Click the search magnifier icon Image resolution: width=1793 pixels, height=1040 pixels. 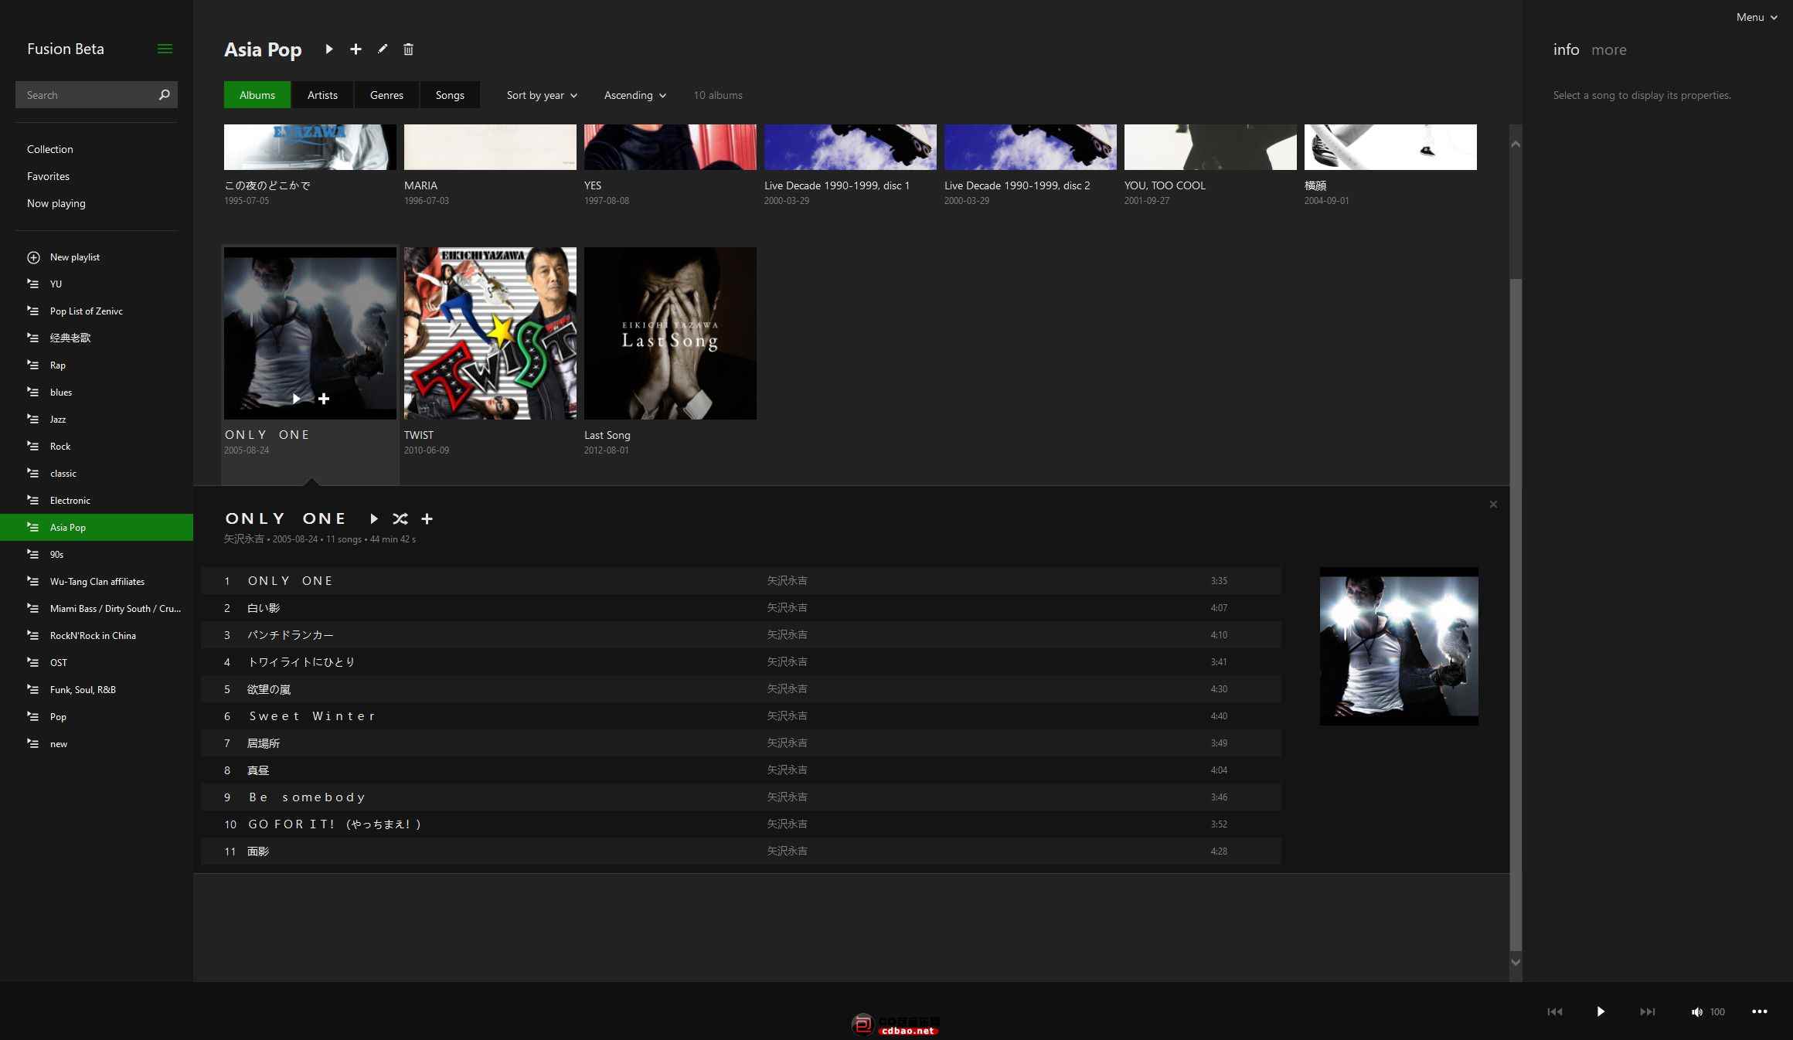pos(164,95)
